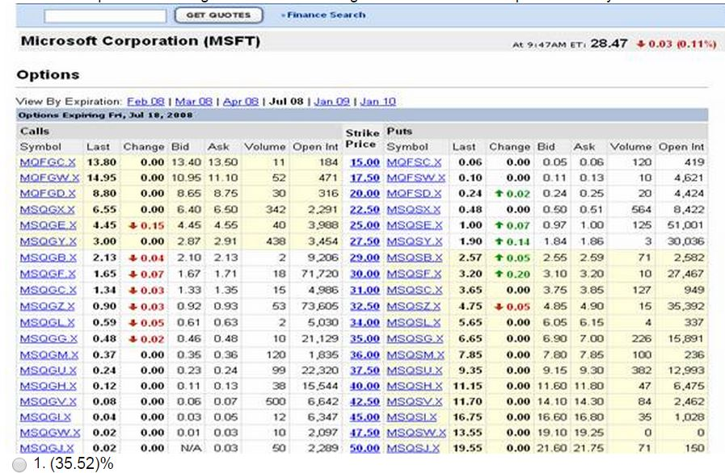
Task: Open put option MSQSG.X
Action: tap(415, 338)
